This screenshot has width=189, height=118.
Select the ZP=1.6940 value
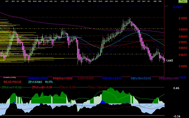(x=35, y=82)
